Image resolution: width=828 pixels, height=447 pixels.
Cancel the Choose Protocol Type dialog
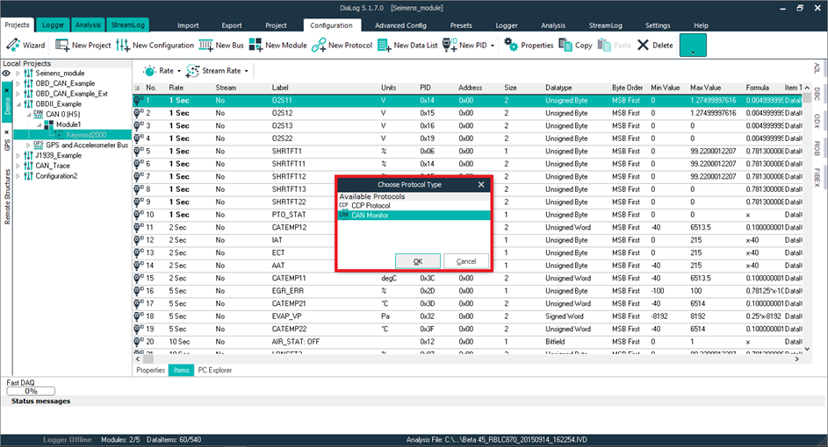click(x=466, y=261)
